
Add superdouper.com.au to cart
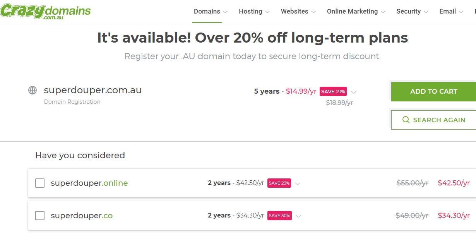(x=433, y=92)
